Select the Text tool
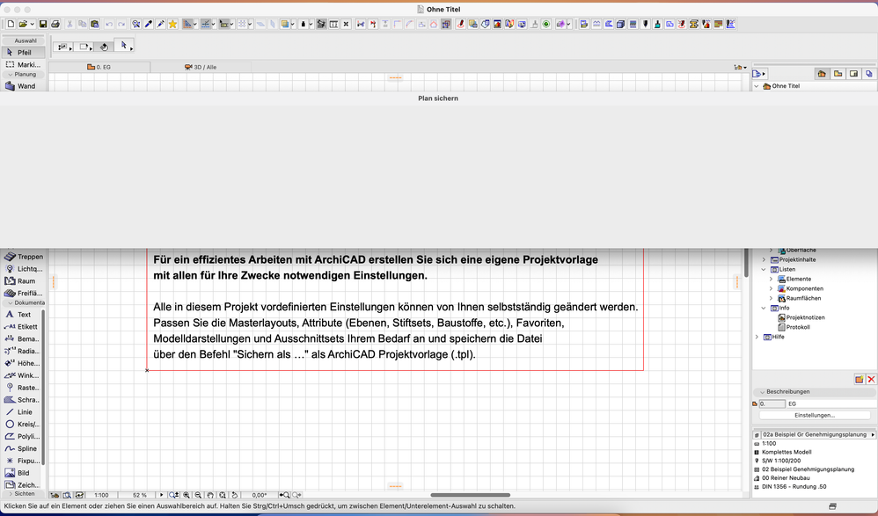This screenshot has height=516, width=878. coord(21,315)
